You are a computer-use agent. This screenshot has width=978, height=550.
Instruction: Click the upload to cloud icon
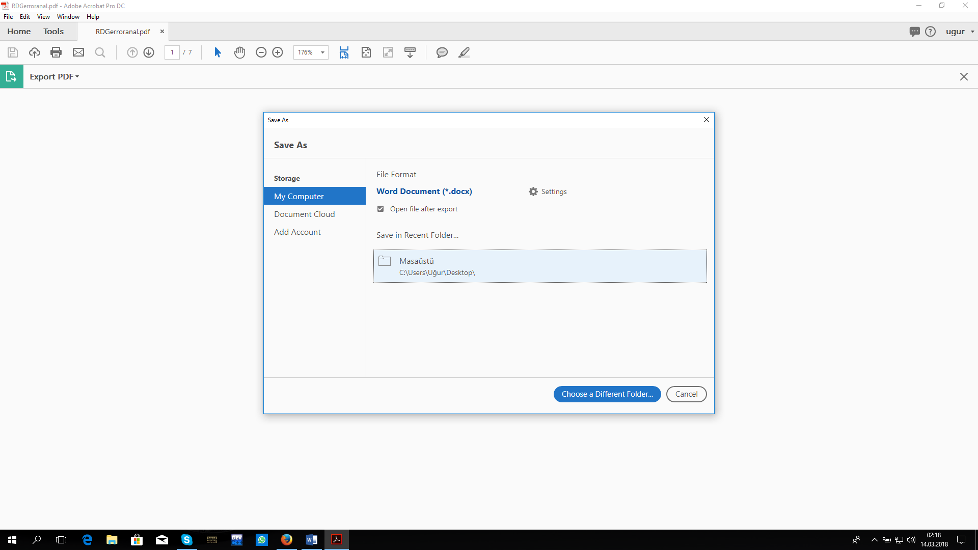[x=34, y=52]
